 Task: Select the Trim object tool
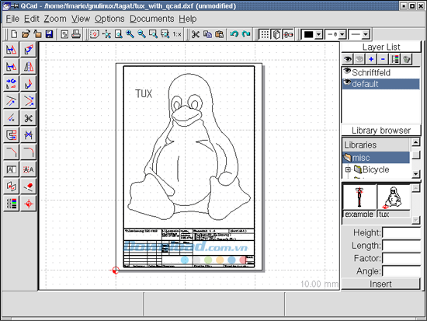point(11,100)
